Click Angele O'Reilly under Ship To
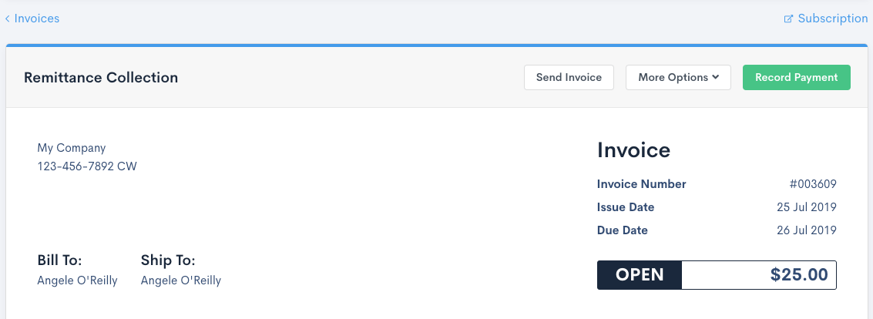 click(181, 280)
